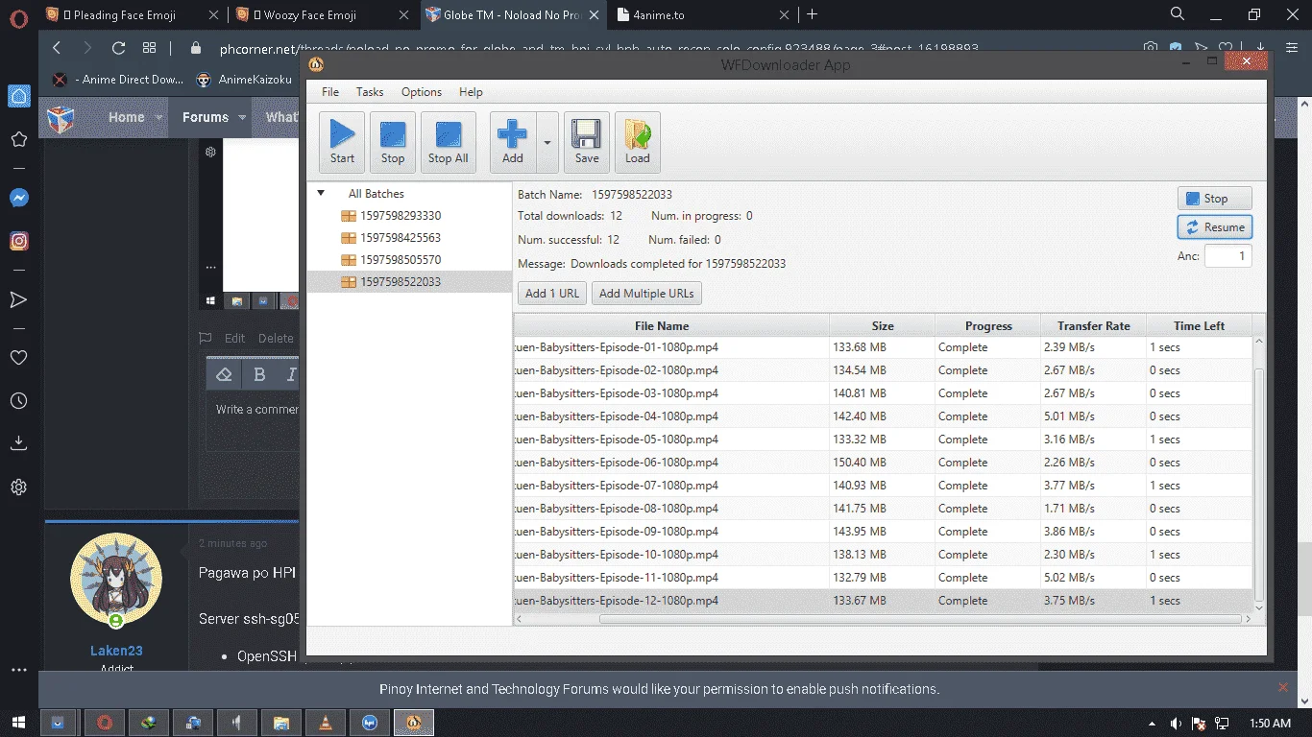Select batch 1597598425563 in the tree
Screen dimensions: 1312x737
point(400,238)
